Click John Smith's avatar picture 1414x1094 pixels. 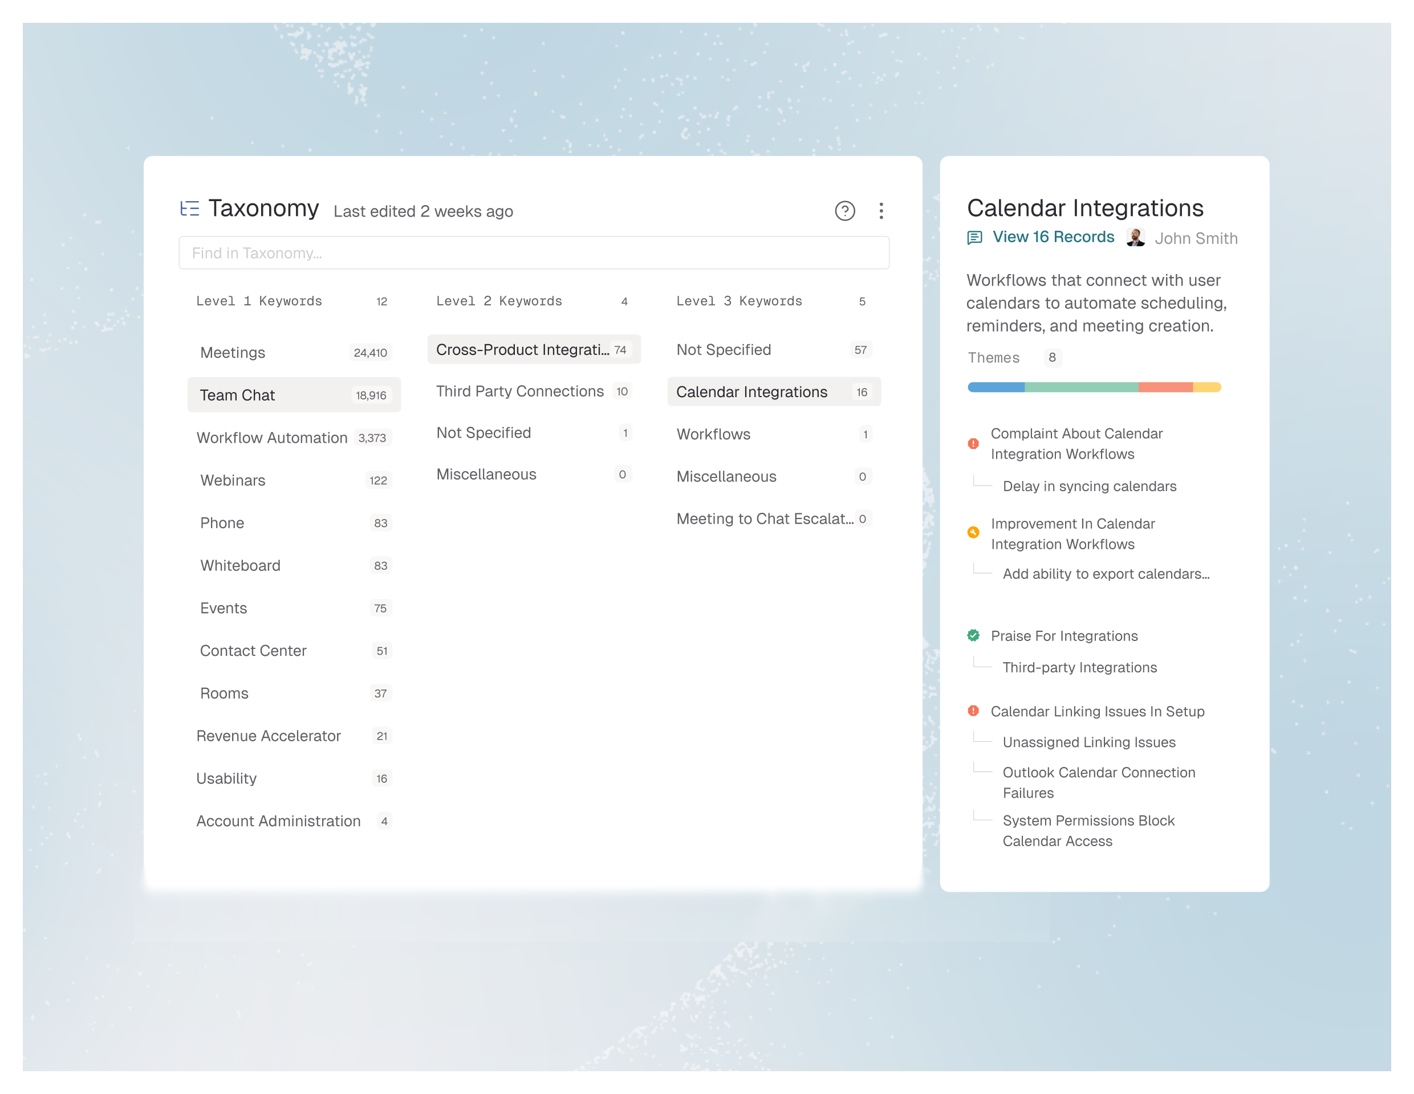click(1135, 238)
